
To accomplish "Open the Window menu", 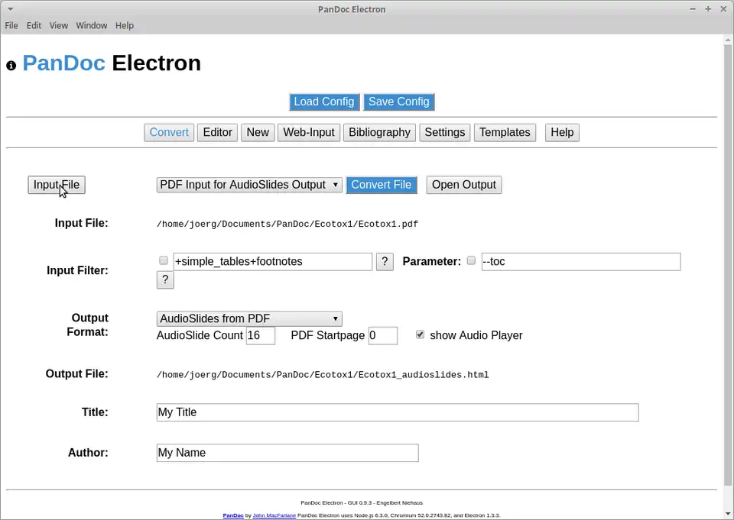I will (x=92, y=25).
